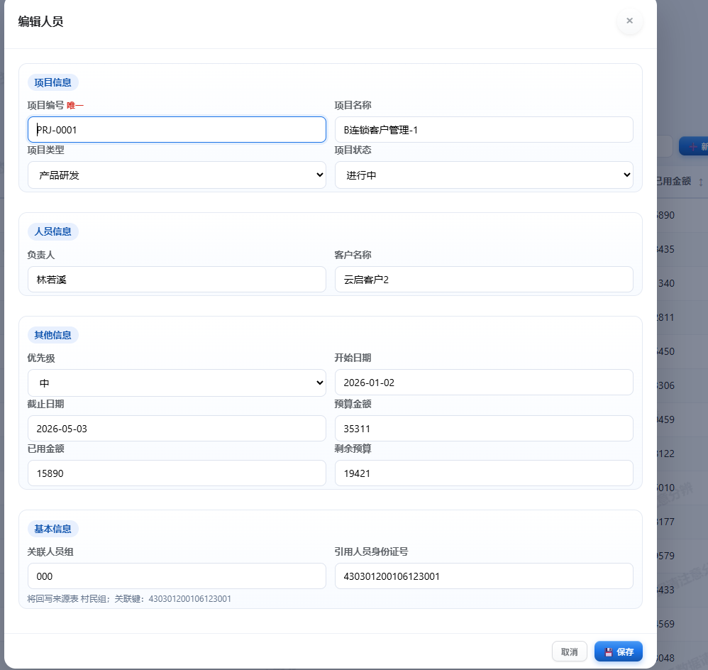
Task: Click the 人员信息 section tag
Action: tap(52, 231)
